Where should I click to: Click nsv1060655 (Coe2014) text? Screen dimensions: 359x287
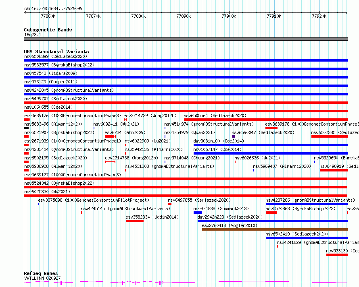(48, 107)
